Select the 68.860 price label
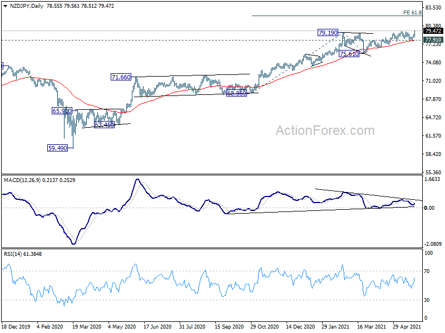 click(x=237, y=93)
